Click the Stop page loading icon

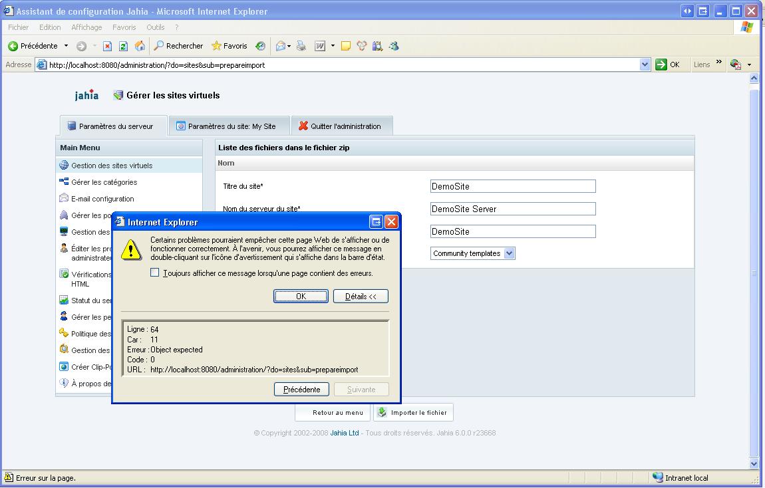107,47
